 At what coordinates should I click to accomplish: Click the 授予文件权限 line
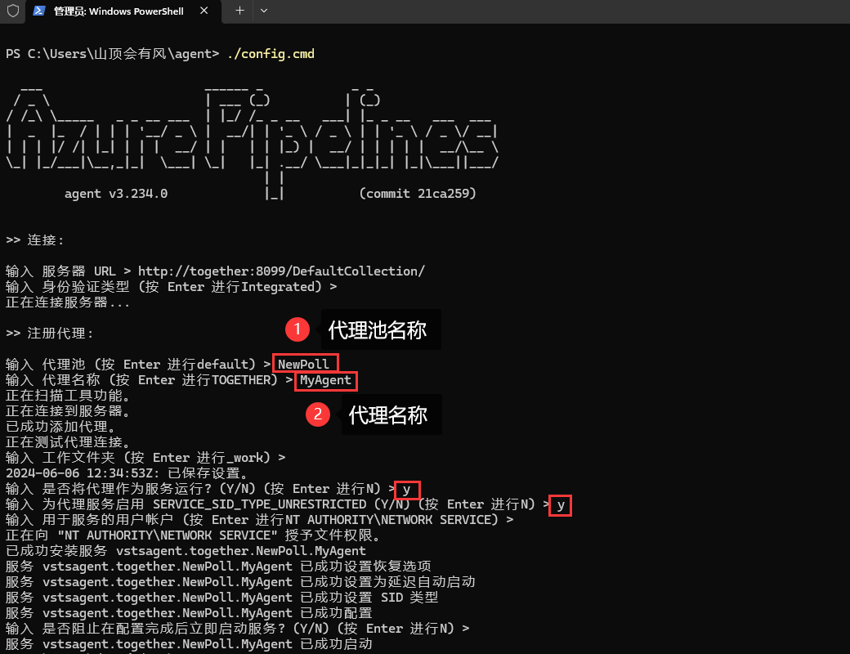tap(194, 535)
